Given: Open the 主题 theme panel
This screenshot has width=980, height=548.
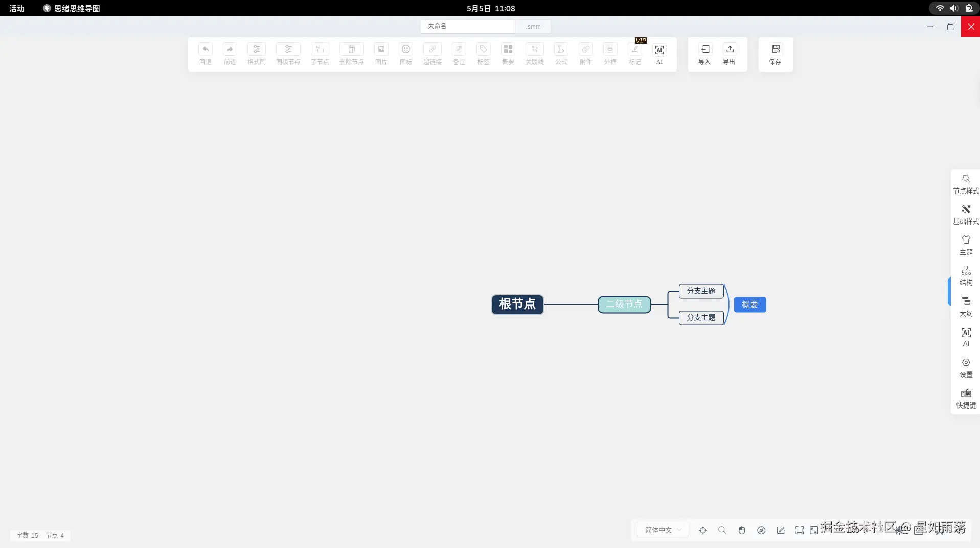Looking at the screenshot, I should tap(966, 245).
